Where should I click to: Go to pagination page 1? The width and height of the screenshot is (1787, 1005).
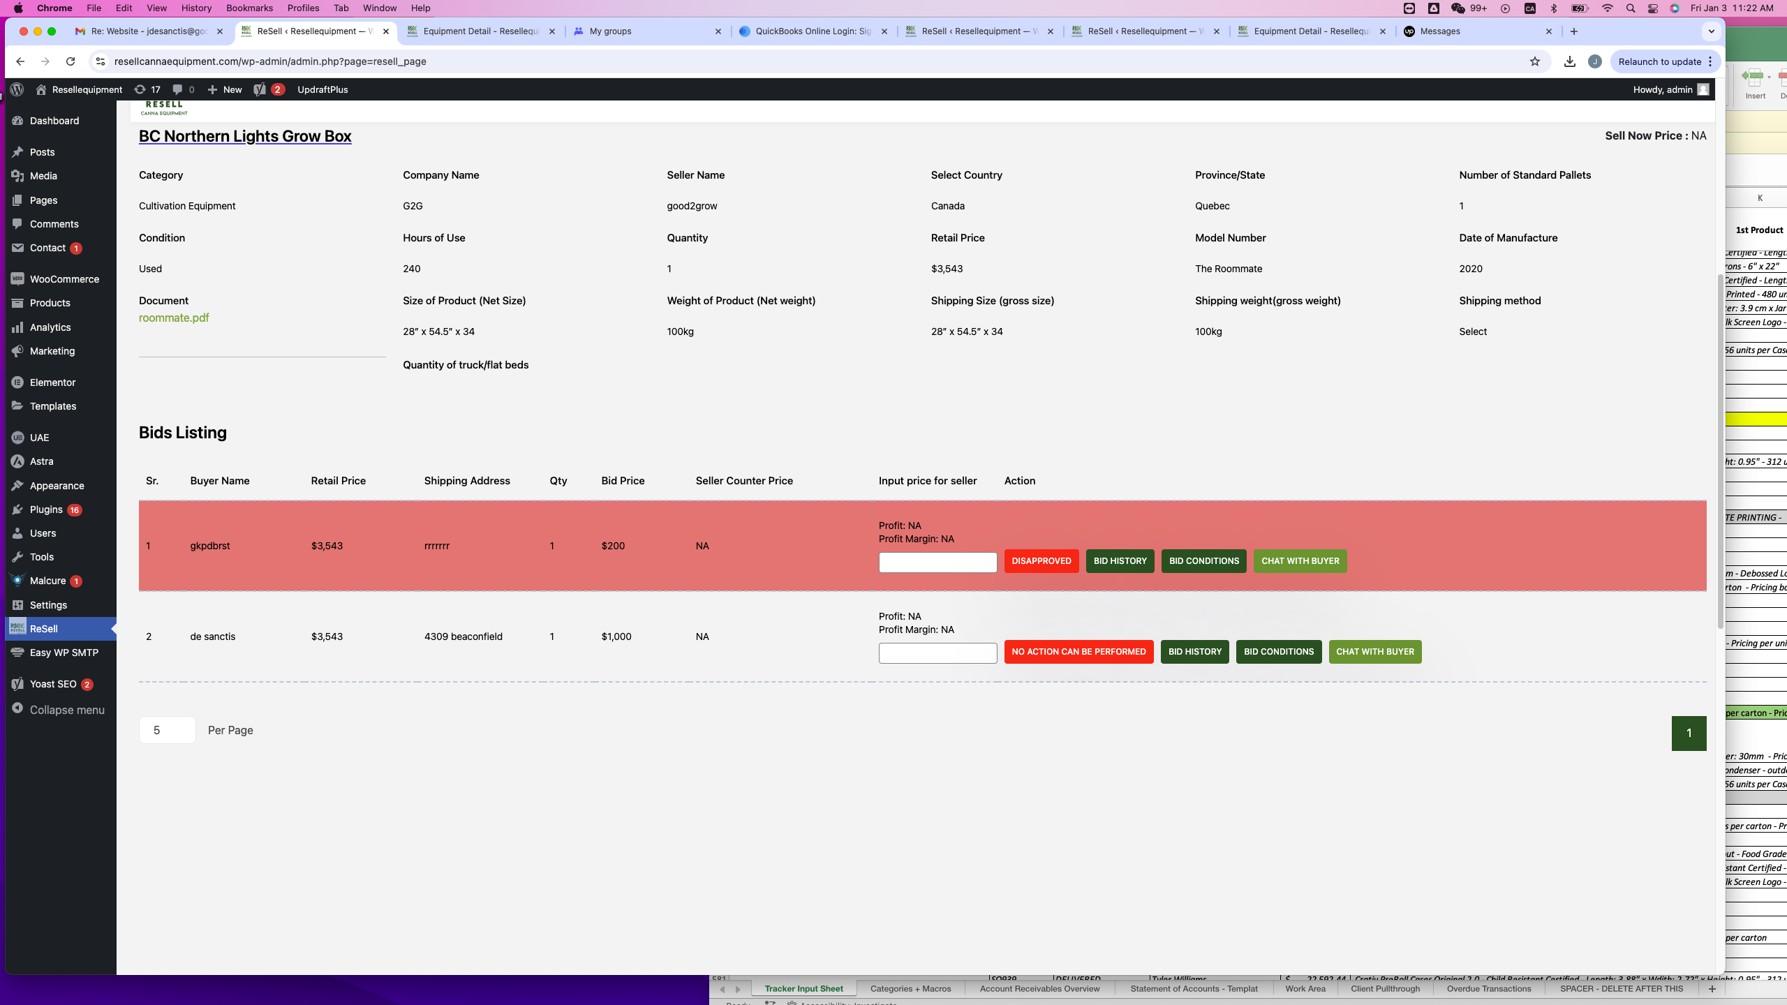(1689, 734)
